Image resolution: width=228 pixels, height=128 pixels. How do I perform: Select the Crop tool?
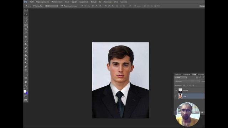pyautogui.click(x=26, y=29)
